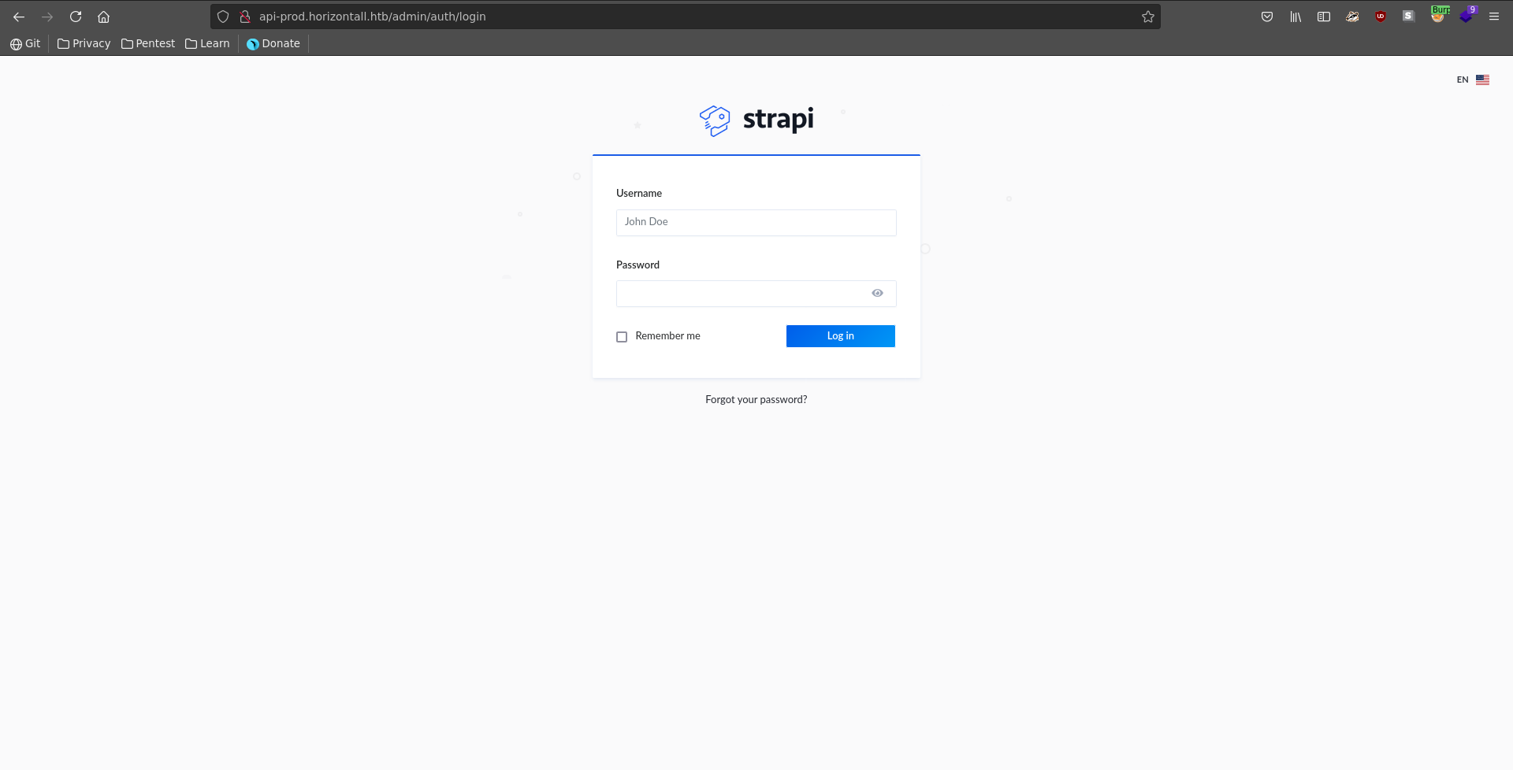Save page to Pocket
1513x770 pixels.
click(x=1267, y=17)
